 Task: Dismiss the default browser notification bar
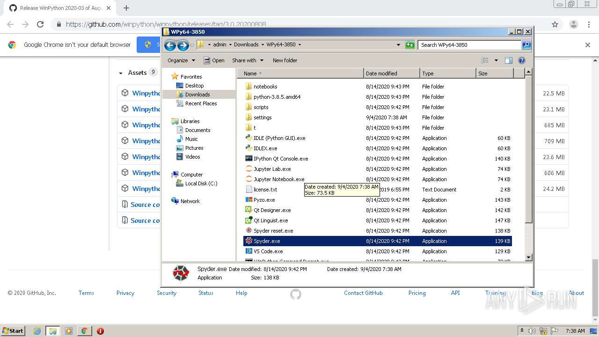tap(588, 45)
